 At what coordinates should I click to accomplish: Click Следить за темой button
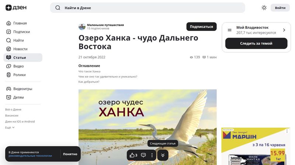(x=256, y=43)
